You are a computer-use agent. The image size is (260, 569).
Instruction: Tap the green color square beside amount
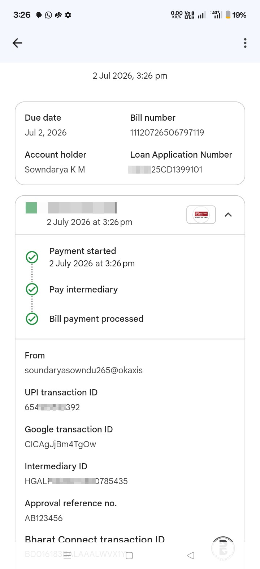point(31,208)
